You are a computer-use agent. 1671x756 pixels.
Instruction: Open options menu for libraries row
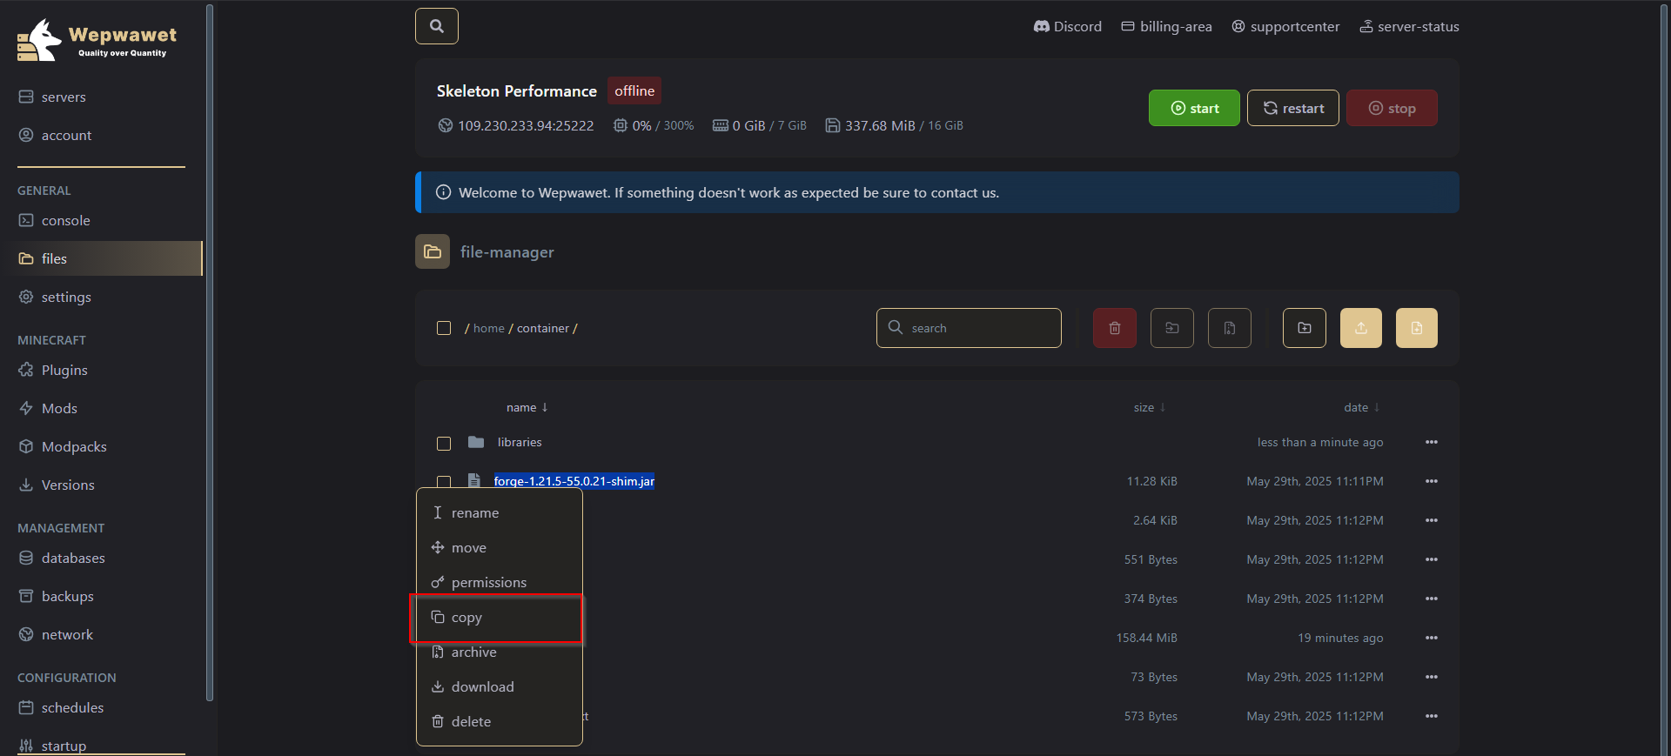tap(1432, 442)
